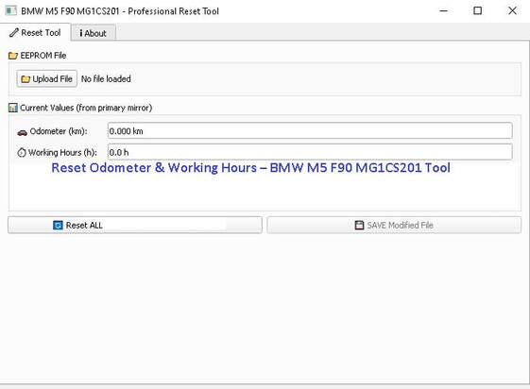Click the car icon next to Odometer
Image resolution: width=530 pixels, height=389 pixels.
[x=23, y=132]
